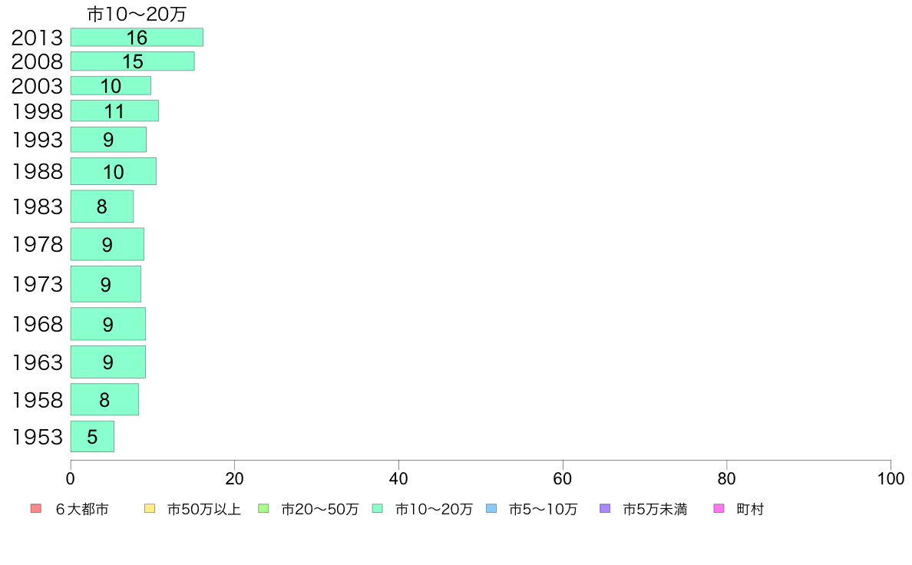Click the 6大都市 legend label text

[x=82, y=509]
